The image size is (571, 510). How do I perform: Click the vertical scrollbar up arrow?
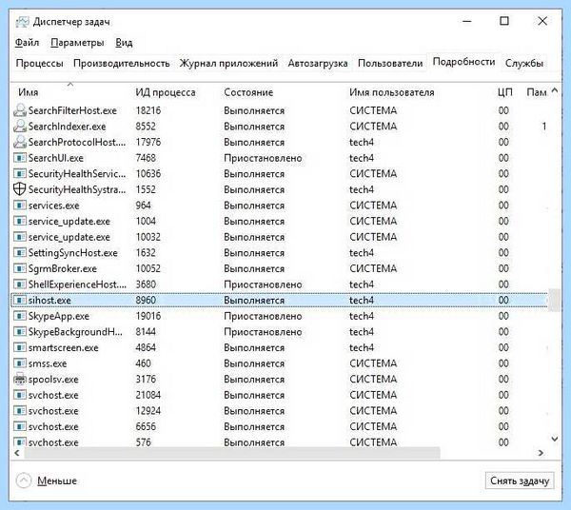click(x=555, y=90)
